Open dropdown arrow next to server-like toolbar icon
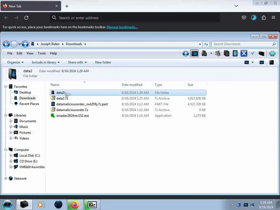The height and width of the screenshot is (210, 280). pos(211,53)
